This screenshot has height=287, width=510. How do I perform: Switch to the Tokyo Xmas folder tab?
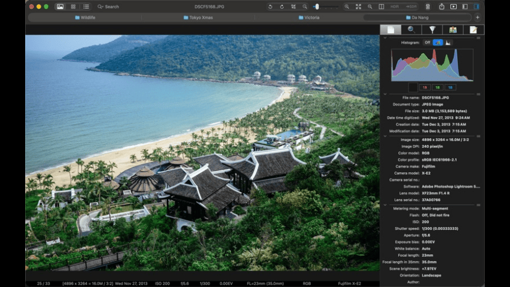click(198, 18)
